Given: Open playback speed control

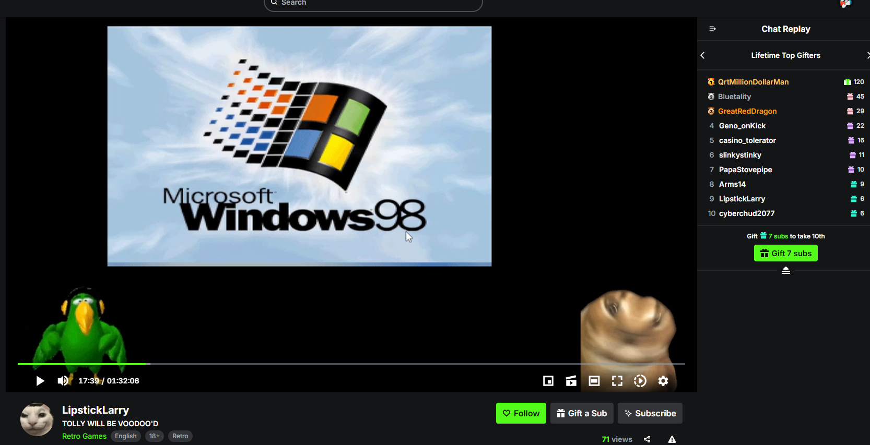Looking at the screenshot, I should [640, 381].
